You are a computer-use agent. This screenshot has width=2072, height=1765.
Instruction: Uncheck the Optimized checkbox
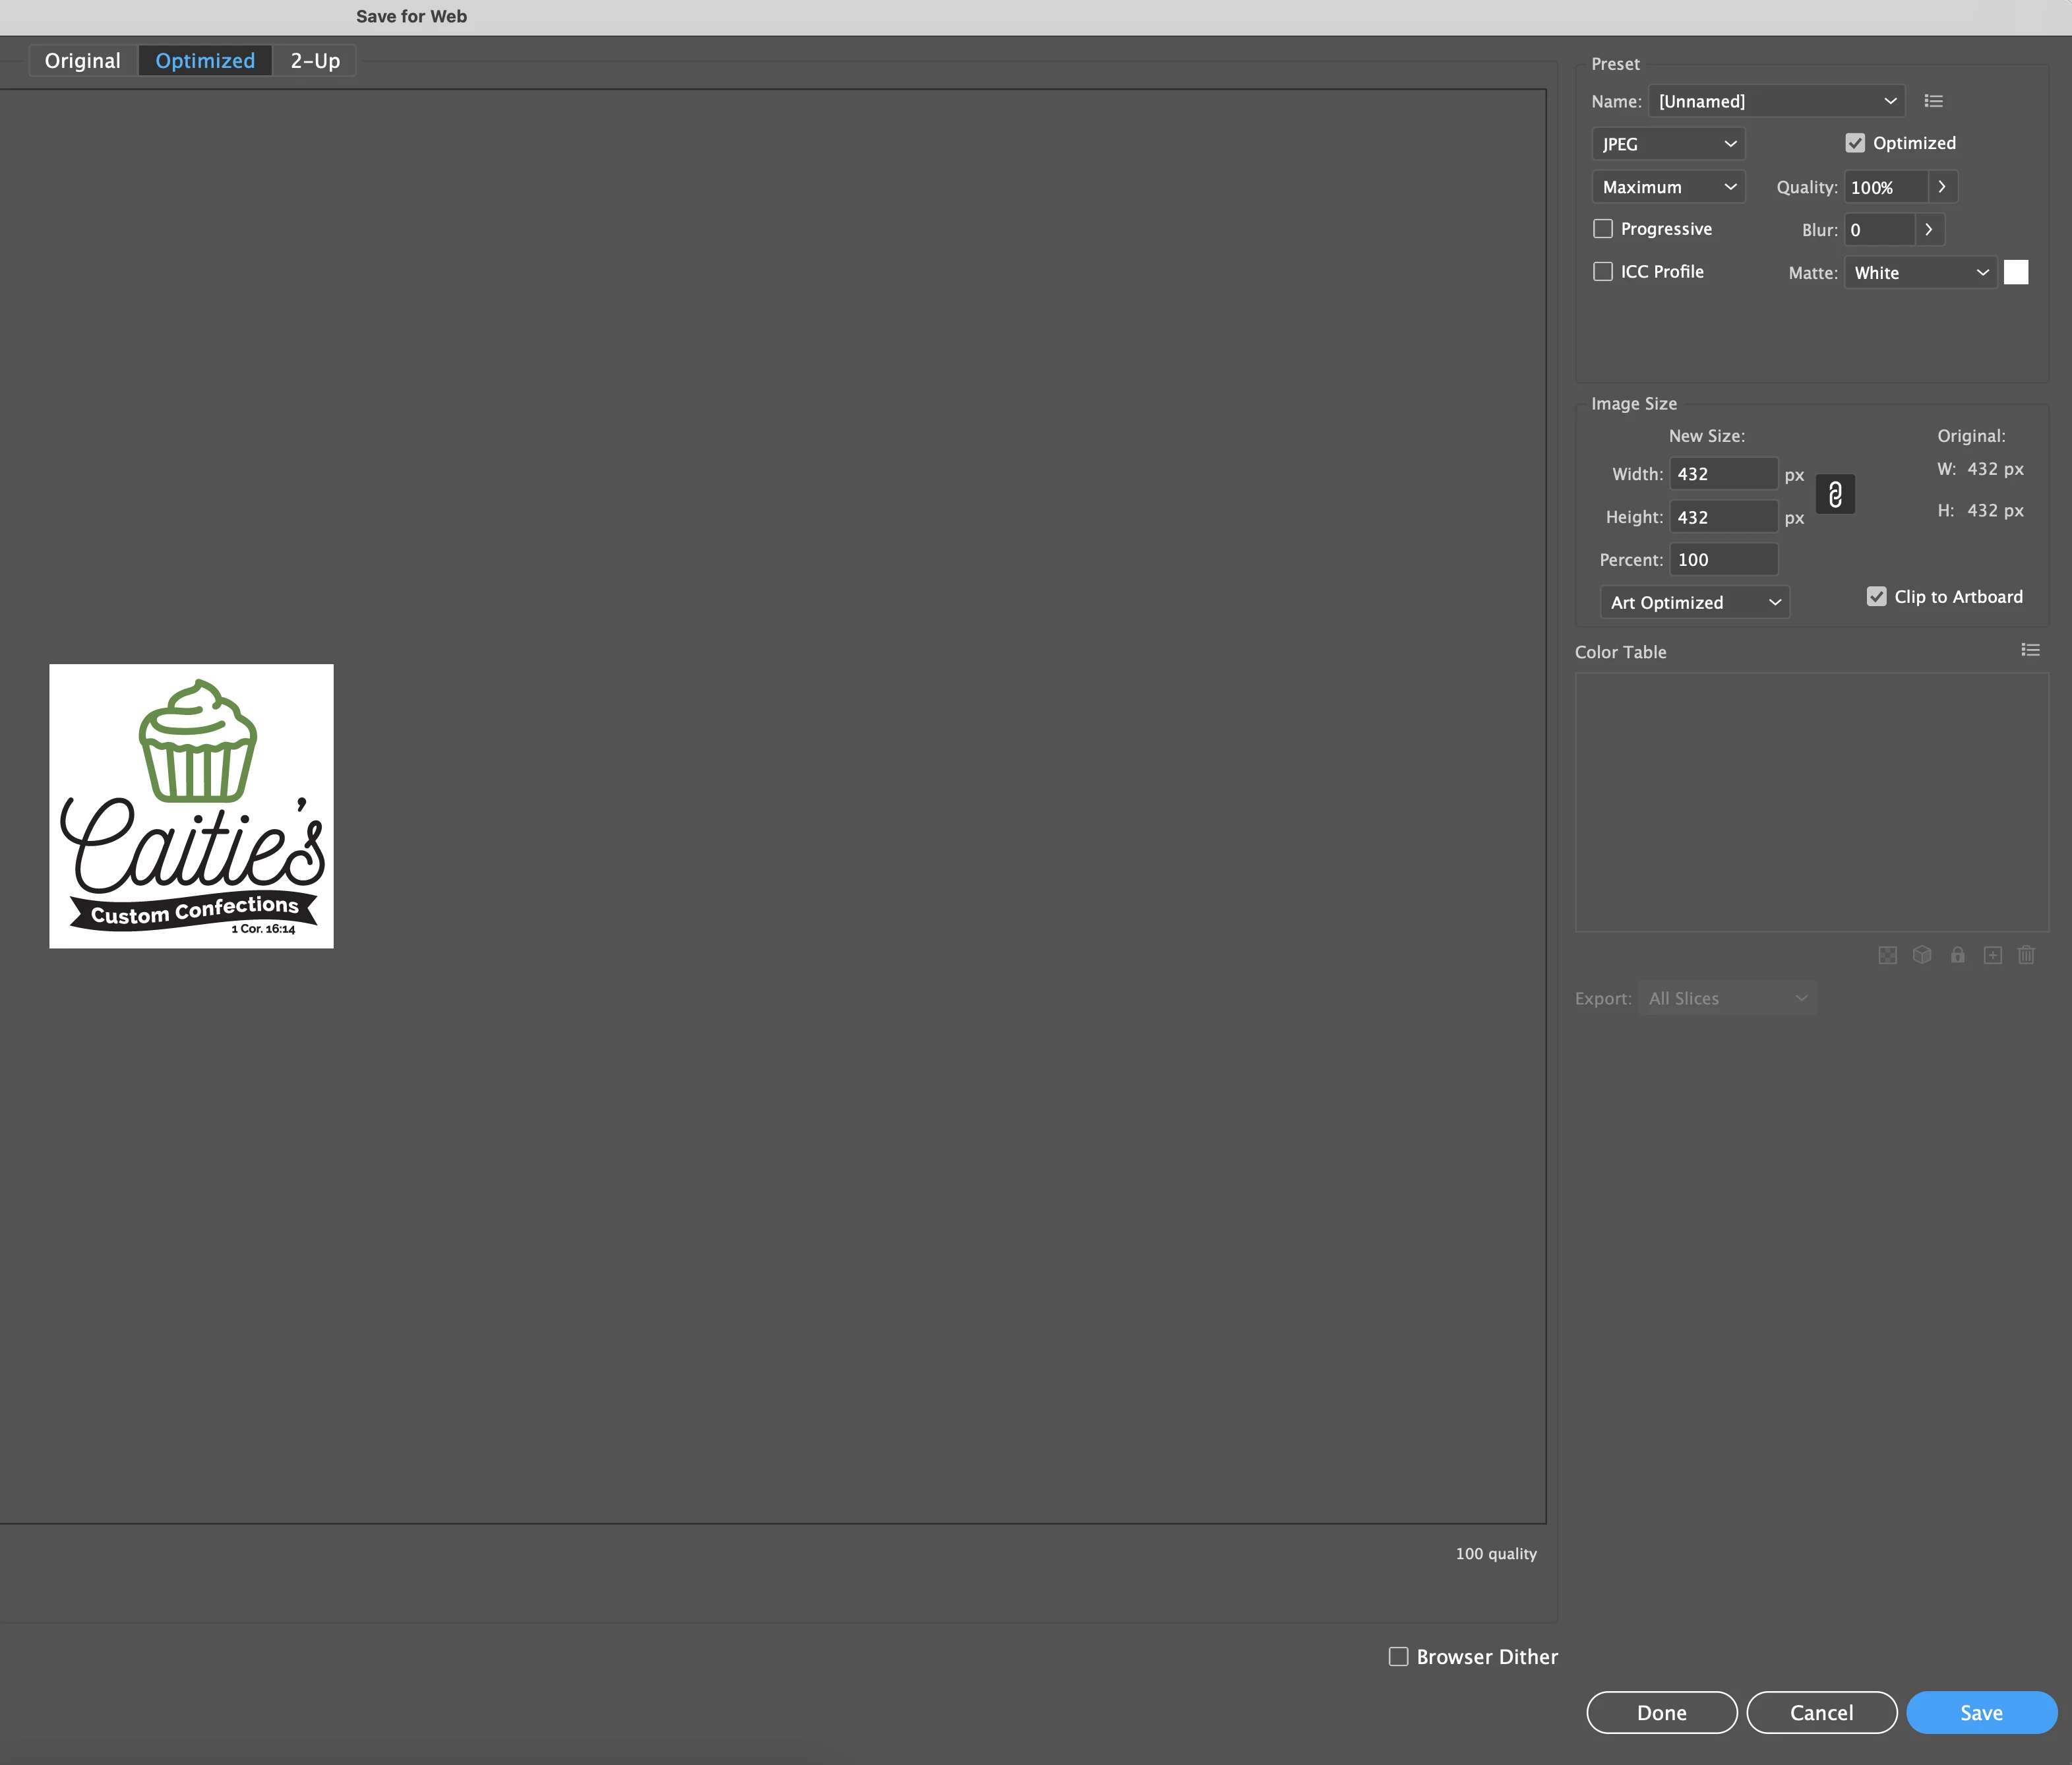coord(1855,143)
